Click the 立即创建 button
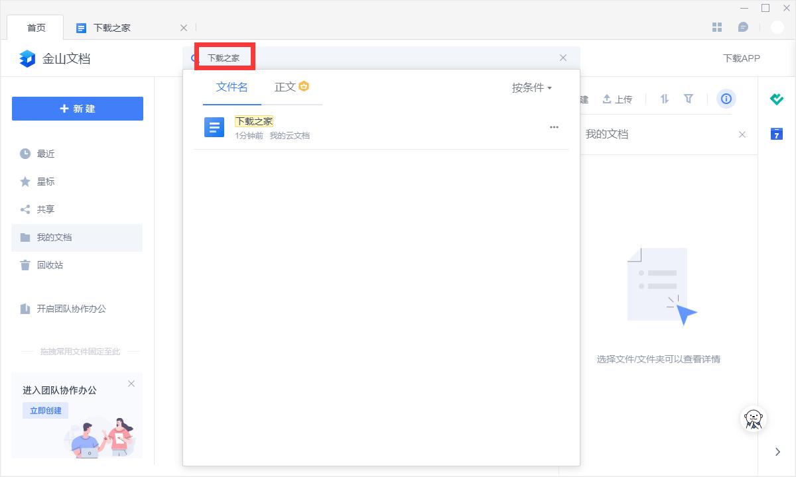This screenshot has width=796, height=477. 45,410
